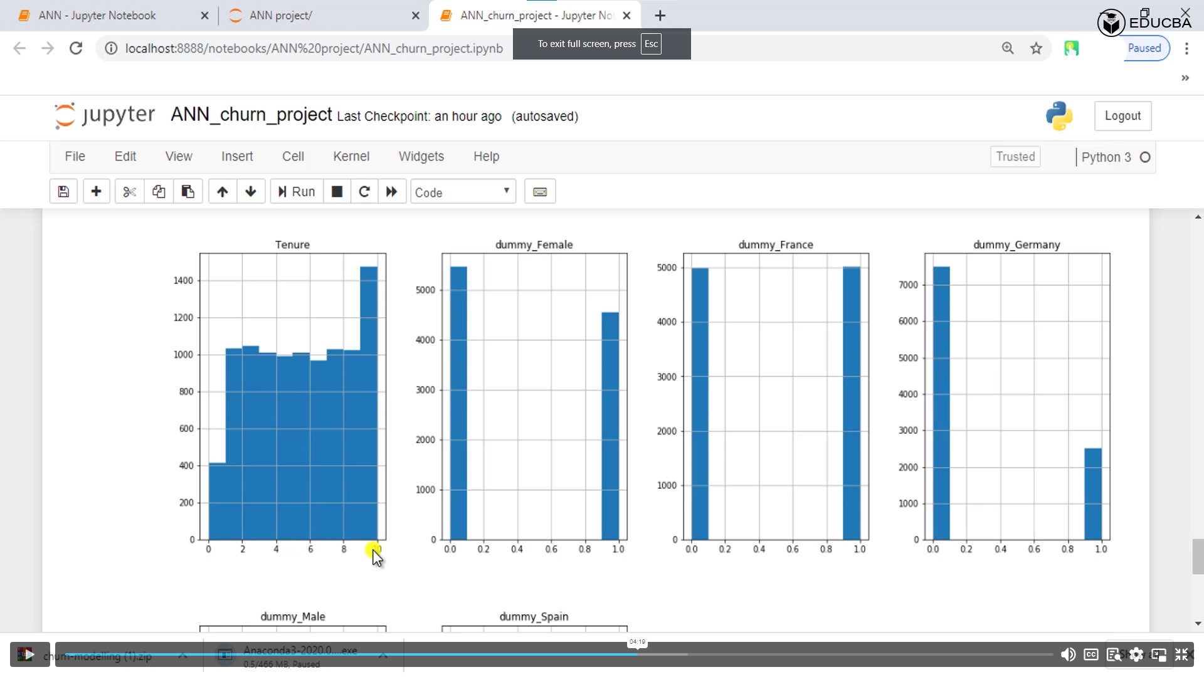This screenshot has width=1204, height=677.
Task: Move the cell up with the up arrow
Action: tap(222, 191)
